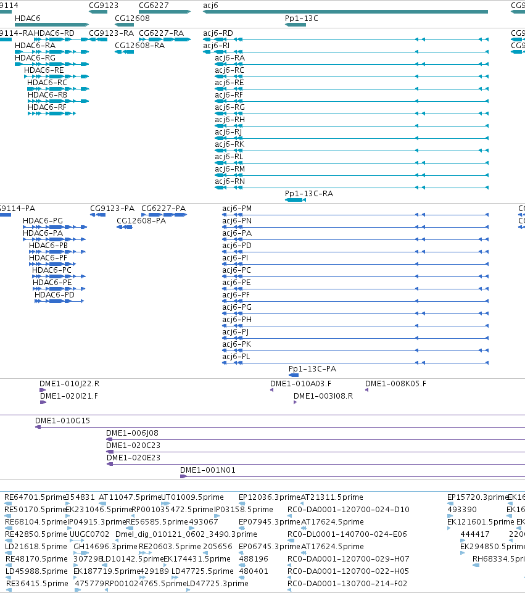
Task: Select BAC end DME1-003I08.R
Action: (323, 396)
